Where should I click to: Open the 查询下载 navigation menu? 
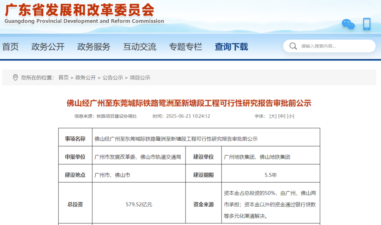(x=231, y=47)
